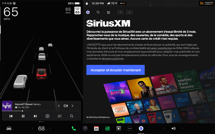
Task: Show all apps with three-dot icon
Action: pyautogui.click(x=130, y=128)
